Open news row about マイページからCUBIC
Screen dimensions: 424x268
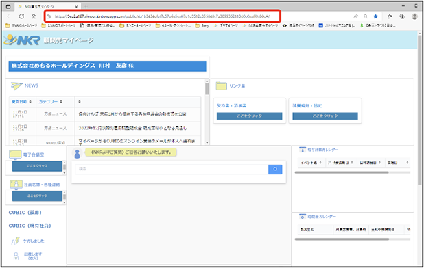(105, 141)
